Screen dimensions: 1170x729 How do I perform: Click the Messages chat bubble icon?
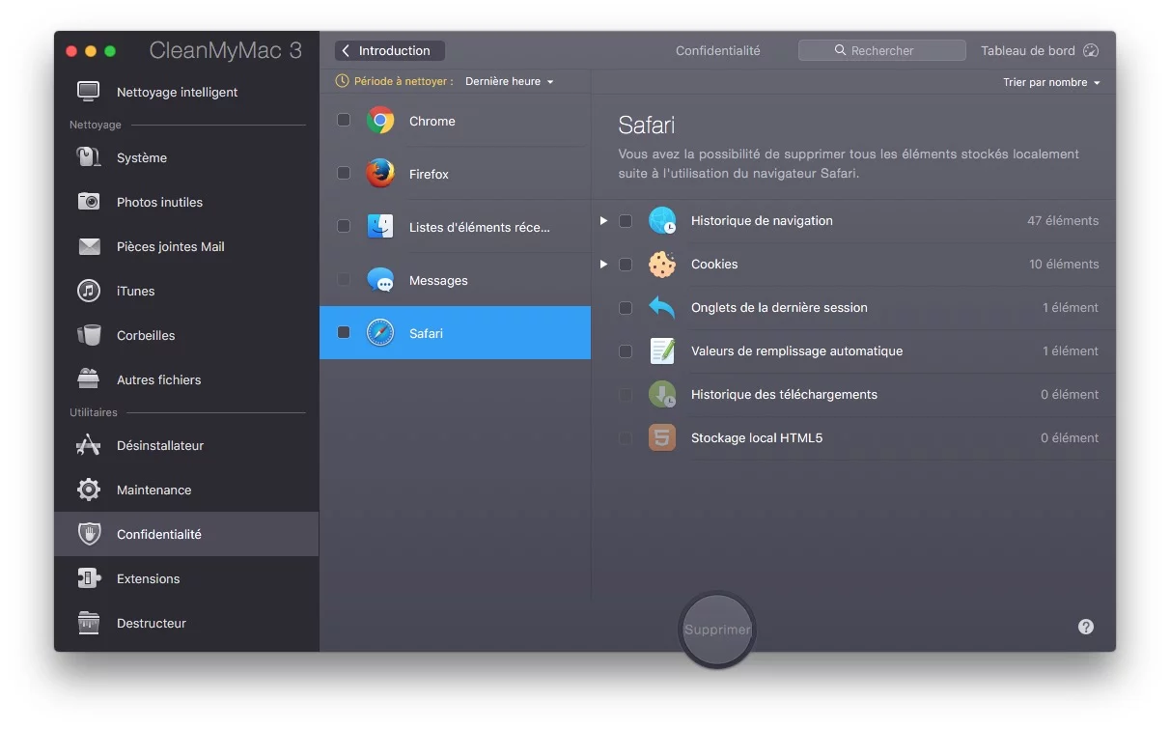coord(380,280)
